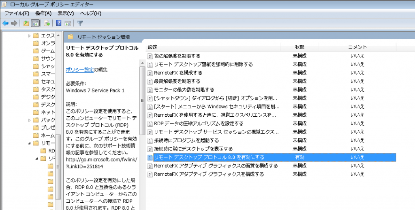
Task: Click the folder icon beside サウン
Action: coord(36,59)
